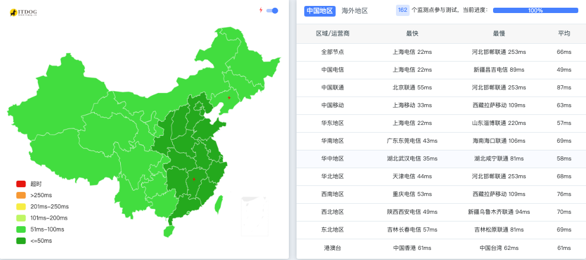Click the 平均 column header

(x=564, y=34)
